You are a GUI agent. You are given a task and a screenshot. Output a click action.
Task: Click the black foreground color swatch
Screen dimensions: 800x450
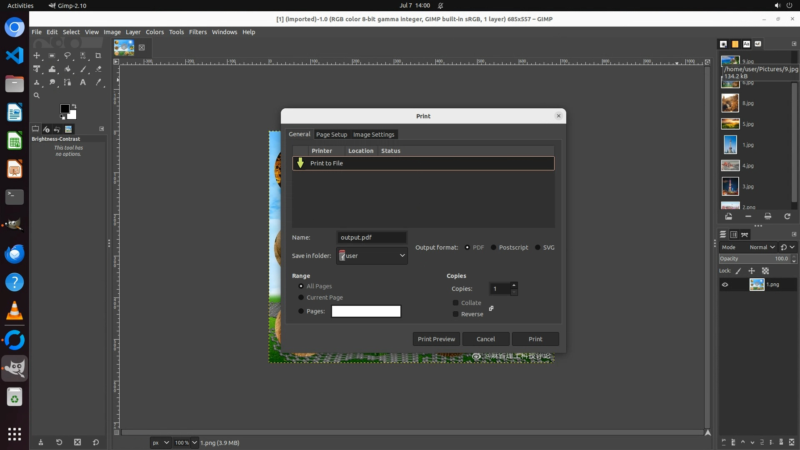pyautogui.click(x=65, y=109)
